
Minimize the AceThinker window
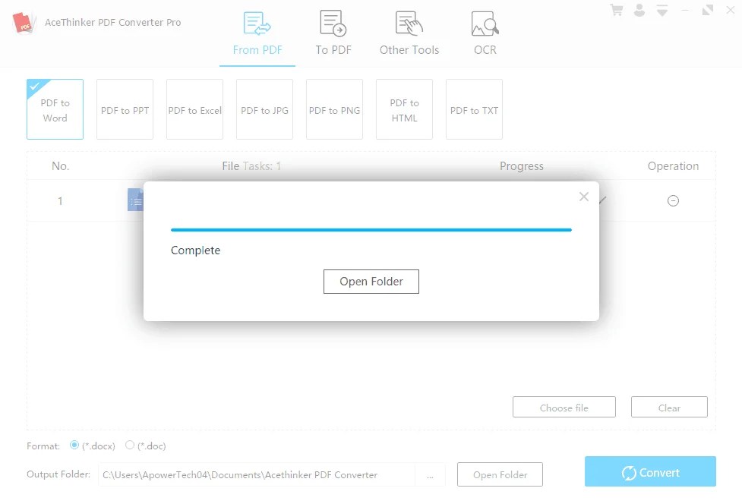685,10
